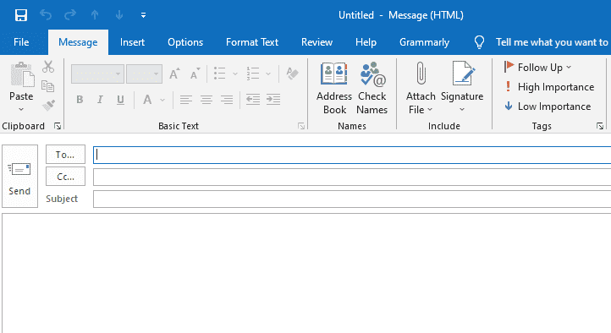The width and height of the screenshot is (611, 333).
Task: Open the font size combo box
Action: [144, 74]
